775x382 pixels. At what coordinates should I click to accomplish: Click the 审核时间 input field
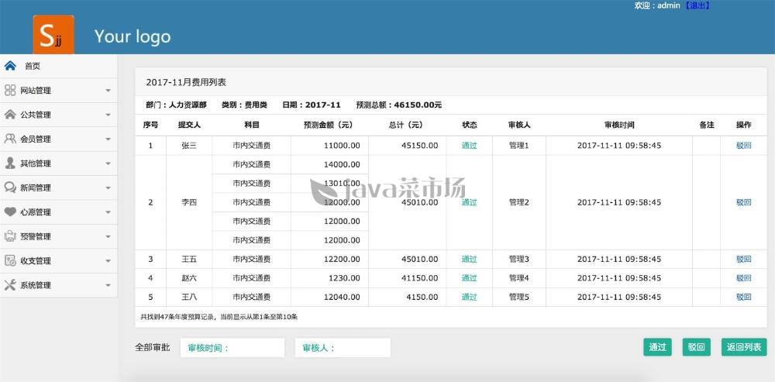coord(232,348)
